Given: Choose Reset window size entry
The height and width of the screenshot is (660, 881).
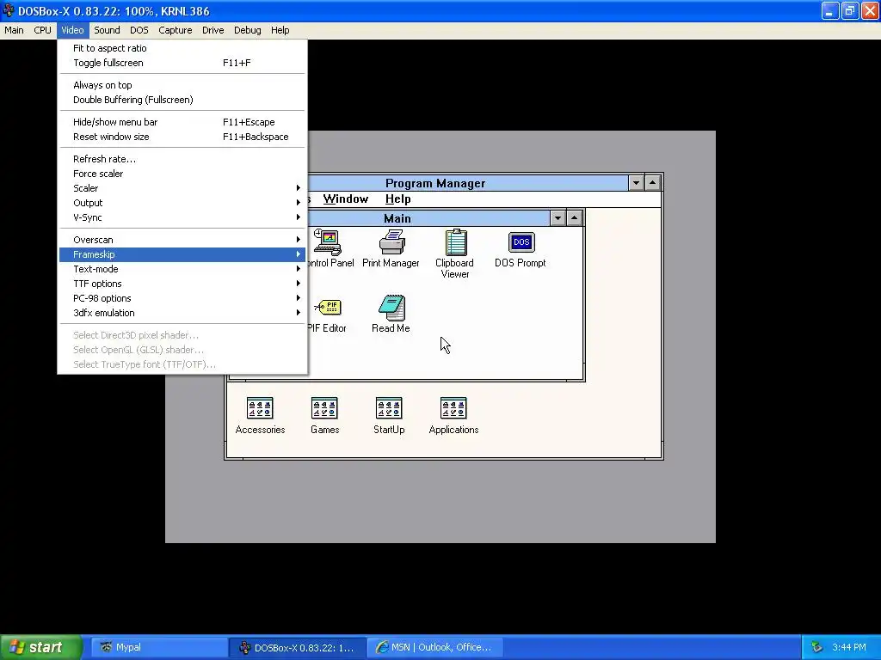Looking at the screenshot, I should (182, 137).
